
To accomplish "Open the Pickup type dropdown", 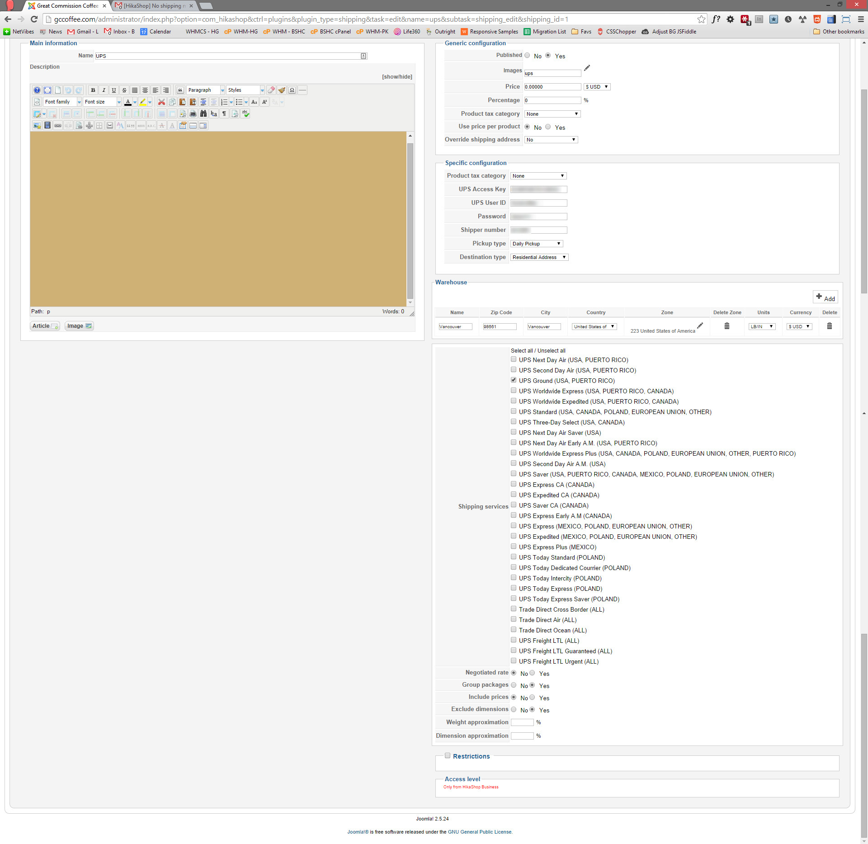I will click(x=536, y=244).
